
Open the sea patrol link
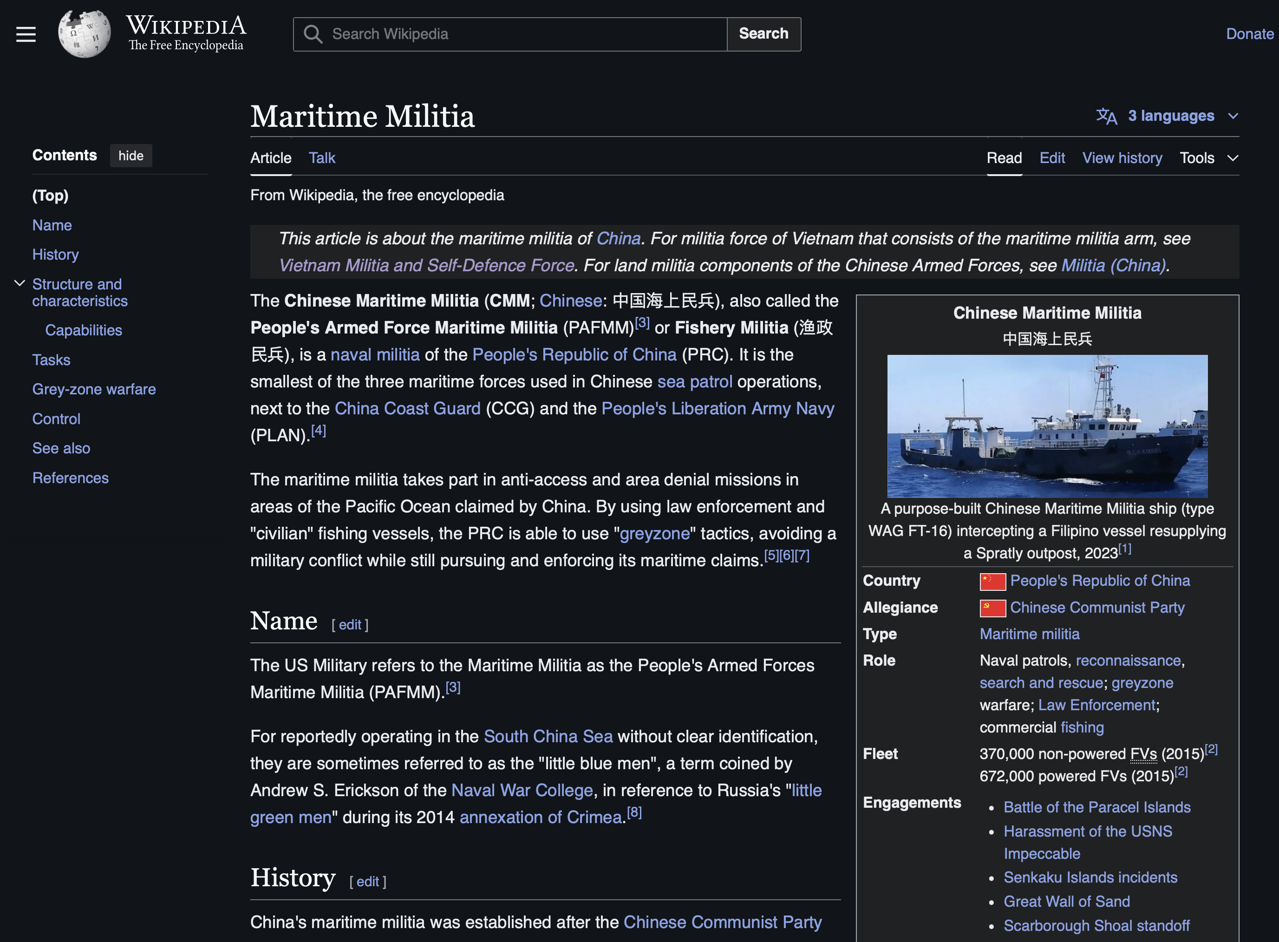[695, 381]
